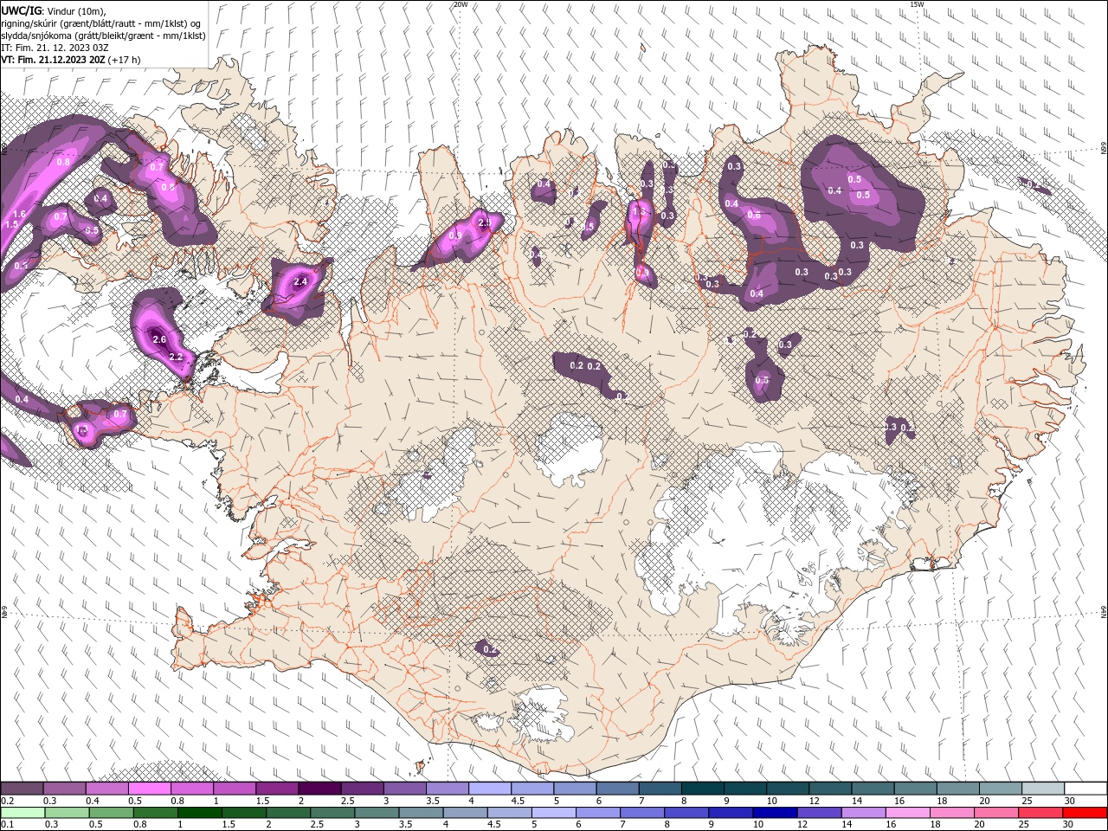Click the 'IT: Fim. 21. 12. 2023 03Z' line
Screen dimensions: 1108x831
pyautogui.click(x=55, y=48)
